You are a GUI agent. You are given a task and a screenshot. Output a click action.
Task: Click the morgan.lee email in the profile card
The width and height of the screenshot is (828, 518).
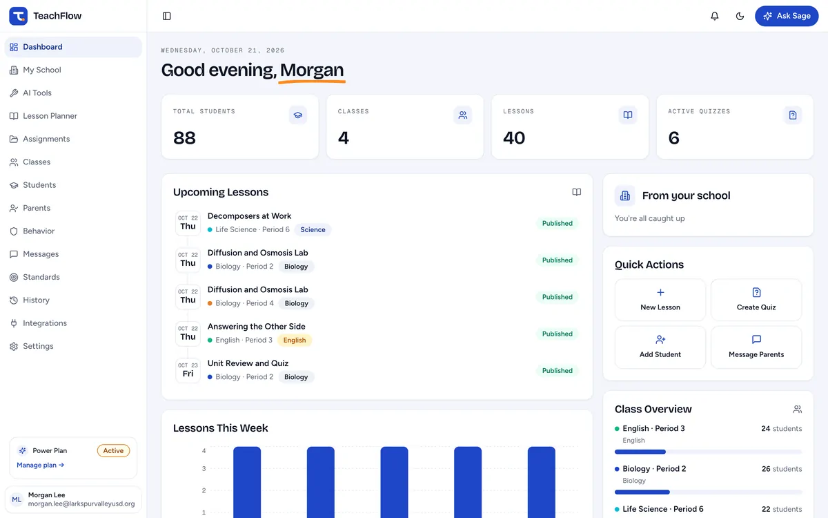click(81, 504)
